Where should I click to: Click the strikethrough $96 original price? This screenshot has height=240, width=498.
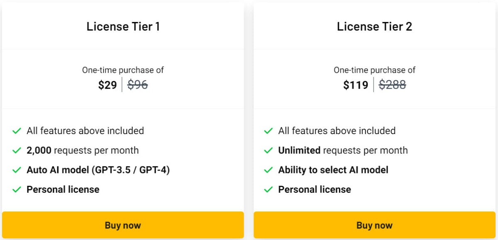[x=137, y=85]
